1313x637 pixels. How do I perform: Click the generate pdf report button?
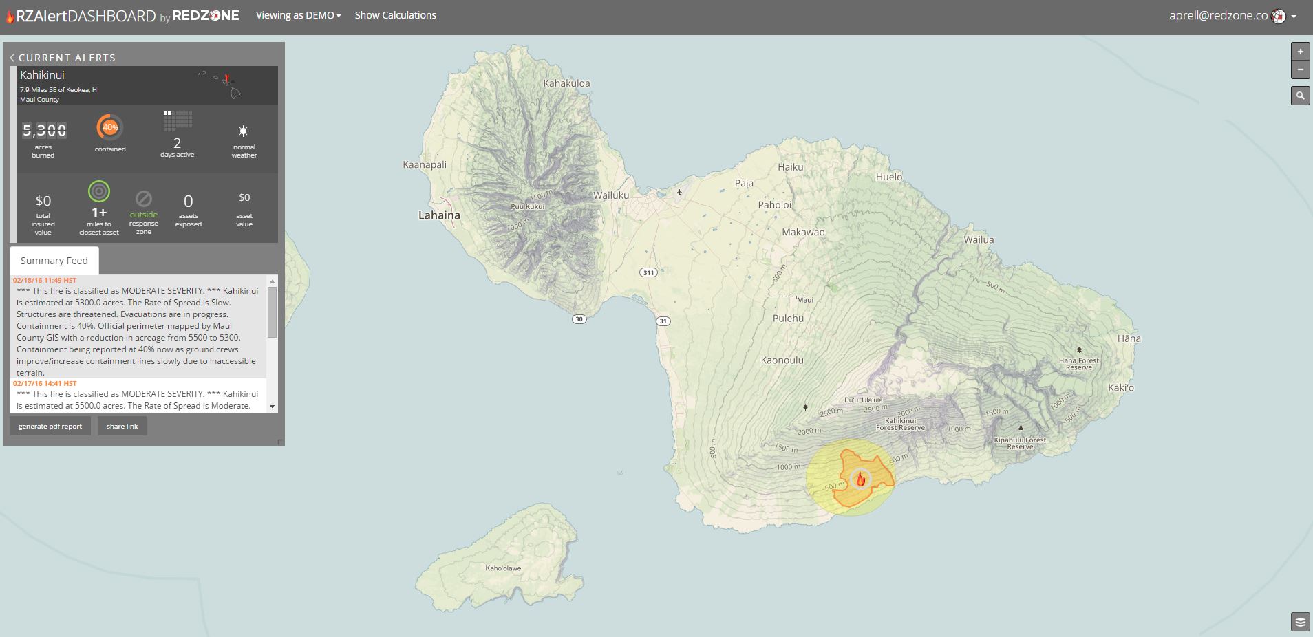coord(50,427)
